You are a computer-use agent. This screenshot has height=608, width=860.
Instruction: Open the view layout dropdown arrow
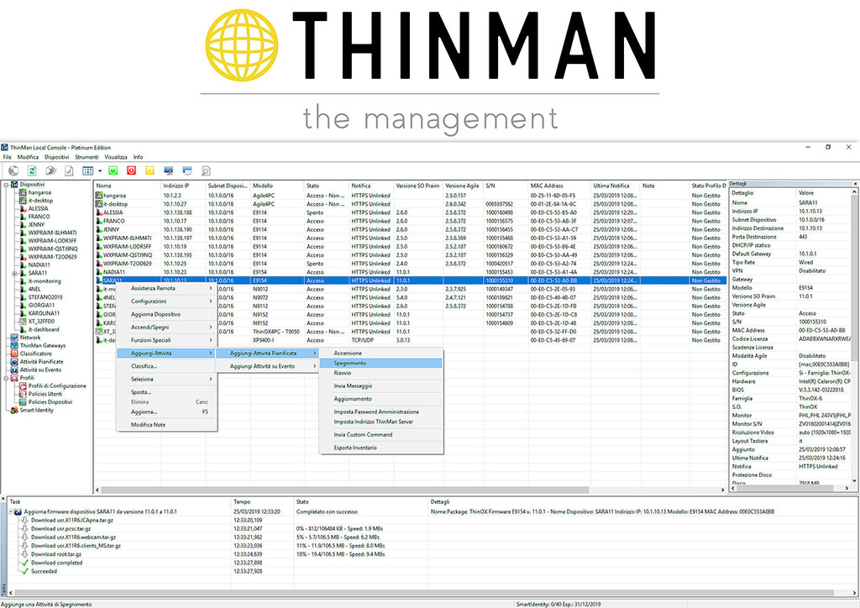pos(100,170)
